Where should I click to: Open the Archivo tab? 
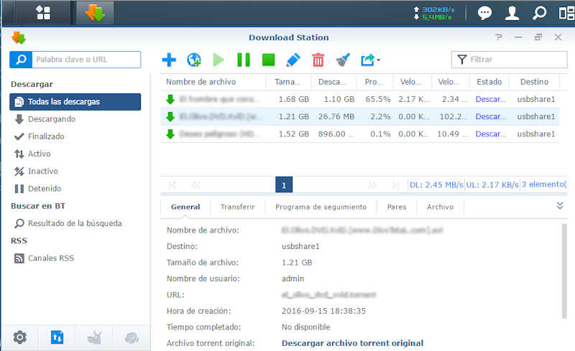pos(440,207)
